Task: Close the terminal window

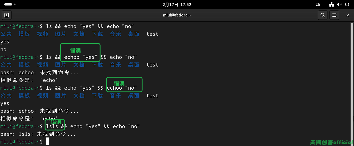Action: point(348,15)
